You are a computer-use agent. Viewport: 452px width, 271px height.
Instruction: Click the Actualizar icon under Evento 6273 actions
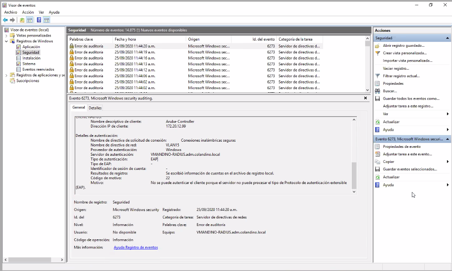click(x=377, y=177)
